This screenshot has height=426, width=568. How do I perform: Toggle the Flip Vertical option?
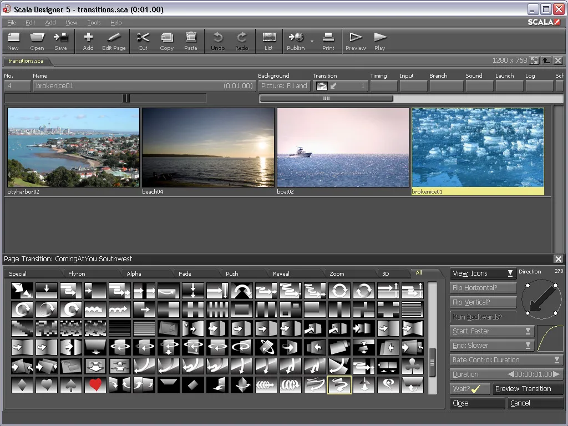(x=483, y=302)
